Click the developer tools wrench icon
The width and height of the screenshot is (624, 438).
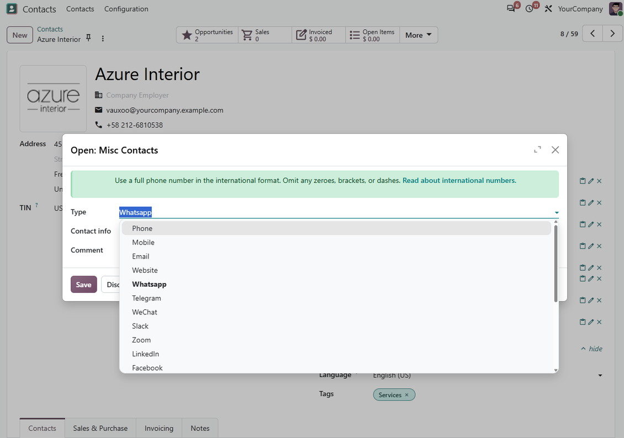tap(548, 9)
